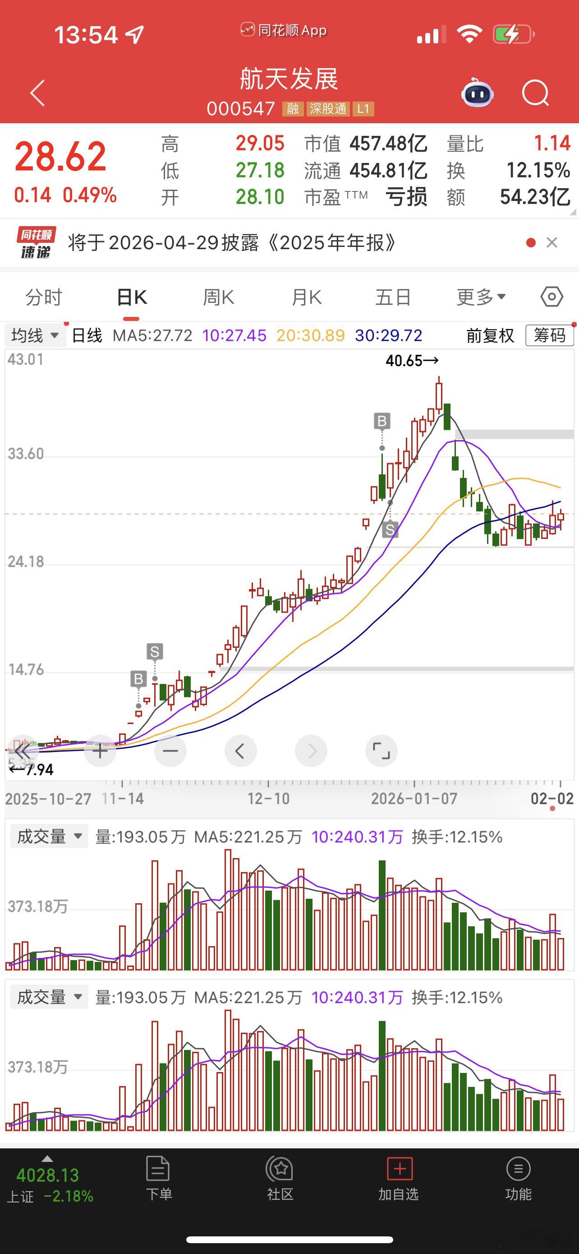Open the 筹码 chip distribution
This screenshot has height=1254, width=579.
click(x=549, y=335)
